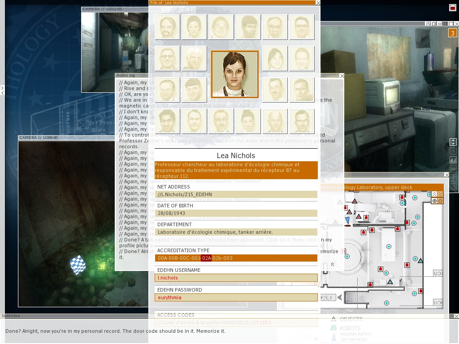Select the blue Lea Nichols marker on map
Viewport: 459px width, 344px height.
347,220
